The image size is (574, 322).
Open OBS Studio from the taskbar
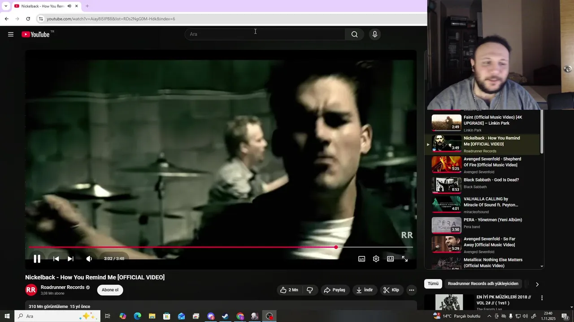pyautogui.click(x=270, y=316)
